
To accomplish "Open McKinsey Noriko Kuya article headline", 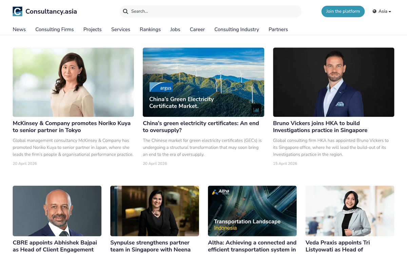I will pos(72,127).
